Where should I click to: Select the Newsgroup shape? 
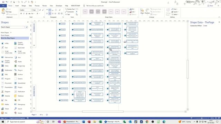20,104
